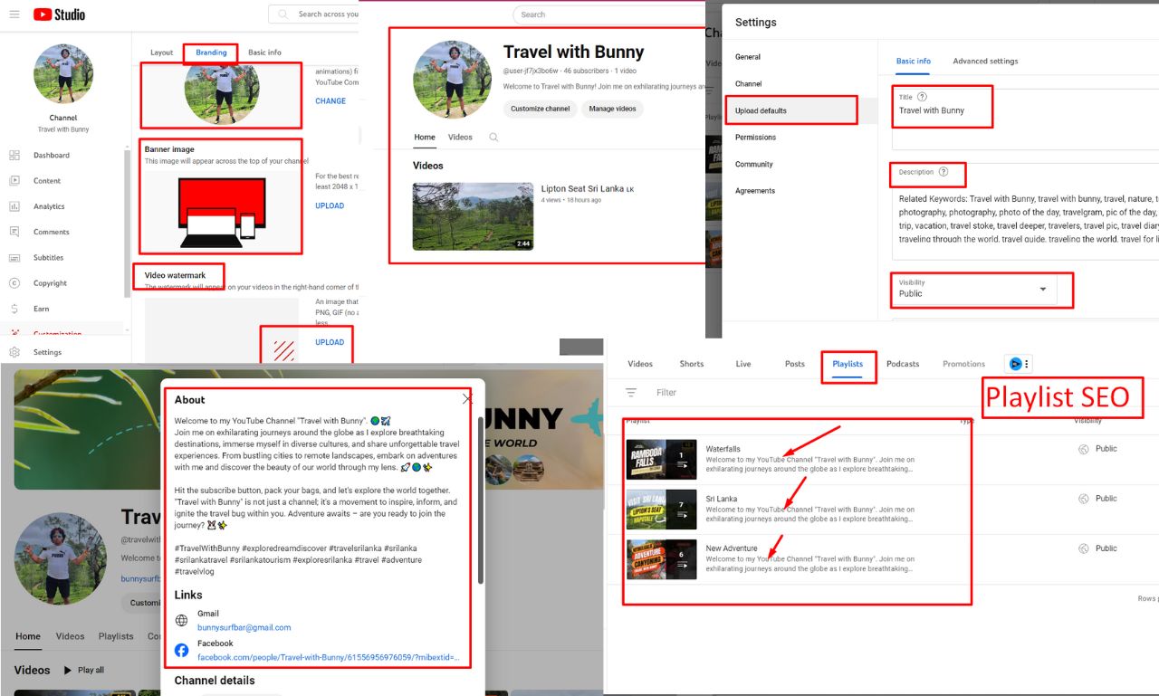
Task: Click the search icon beside Videos tab
Action: tap(493, 138)
